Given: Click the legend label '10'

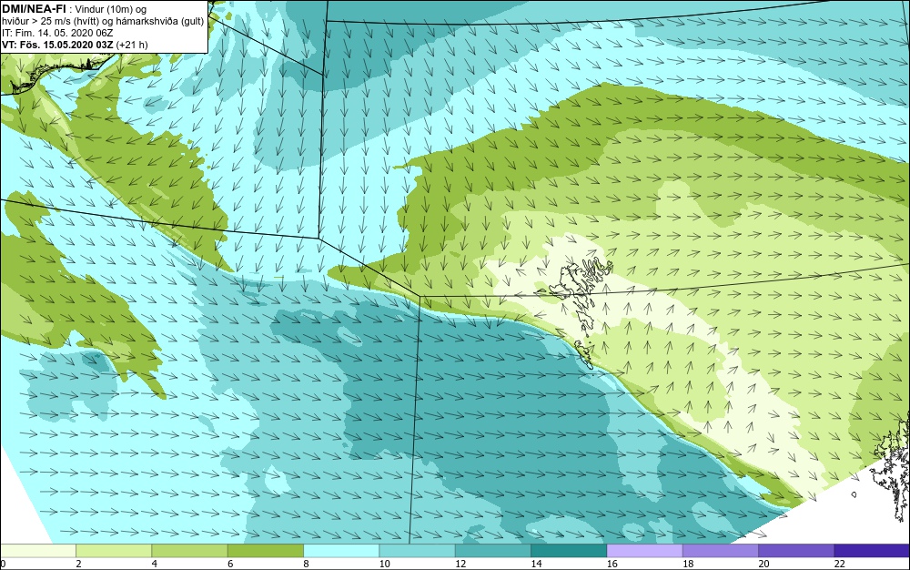Looking at the screenshot, I should pyautogui.click(x=385, y=564).
